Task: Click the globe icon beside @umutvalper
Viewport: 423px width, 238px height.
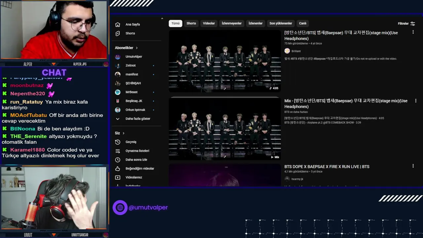Action: tap(120, 208)
